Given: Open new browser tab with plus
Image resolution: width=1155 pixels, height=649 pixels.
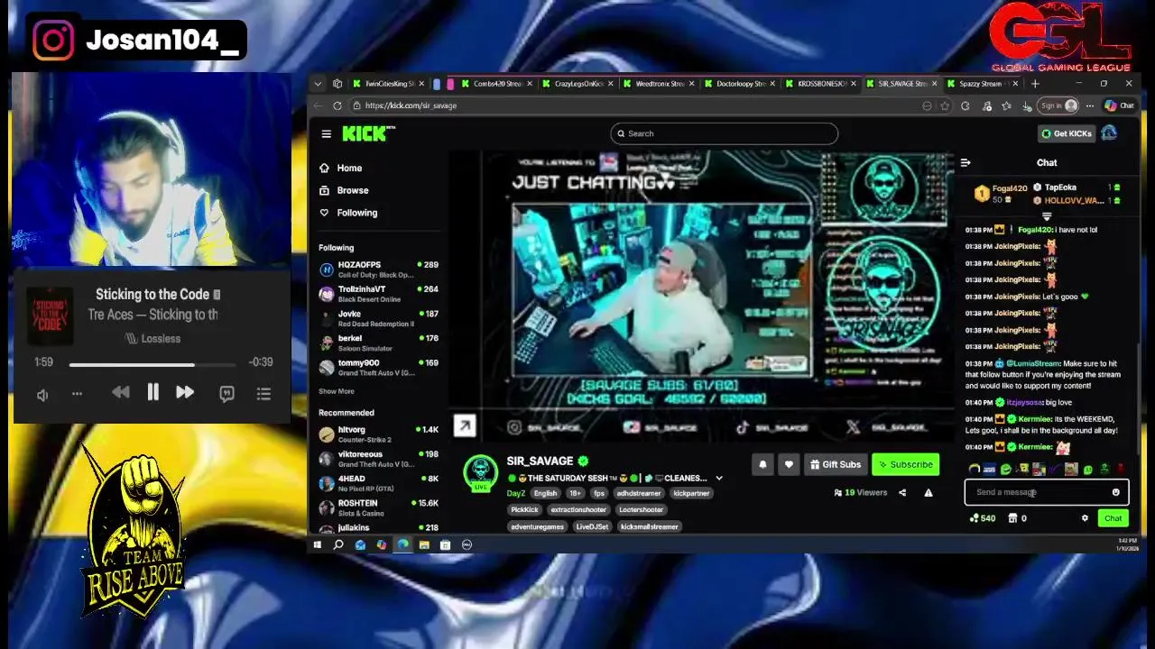Looking at the screenshot, I should tap(1035, 84).
